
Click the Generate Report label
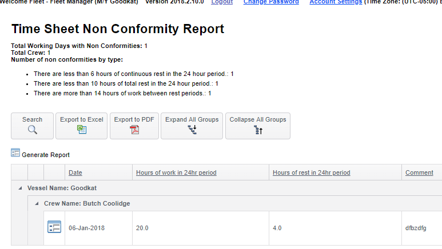tap(46, 155)
